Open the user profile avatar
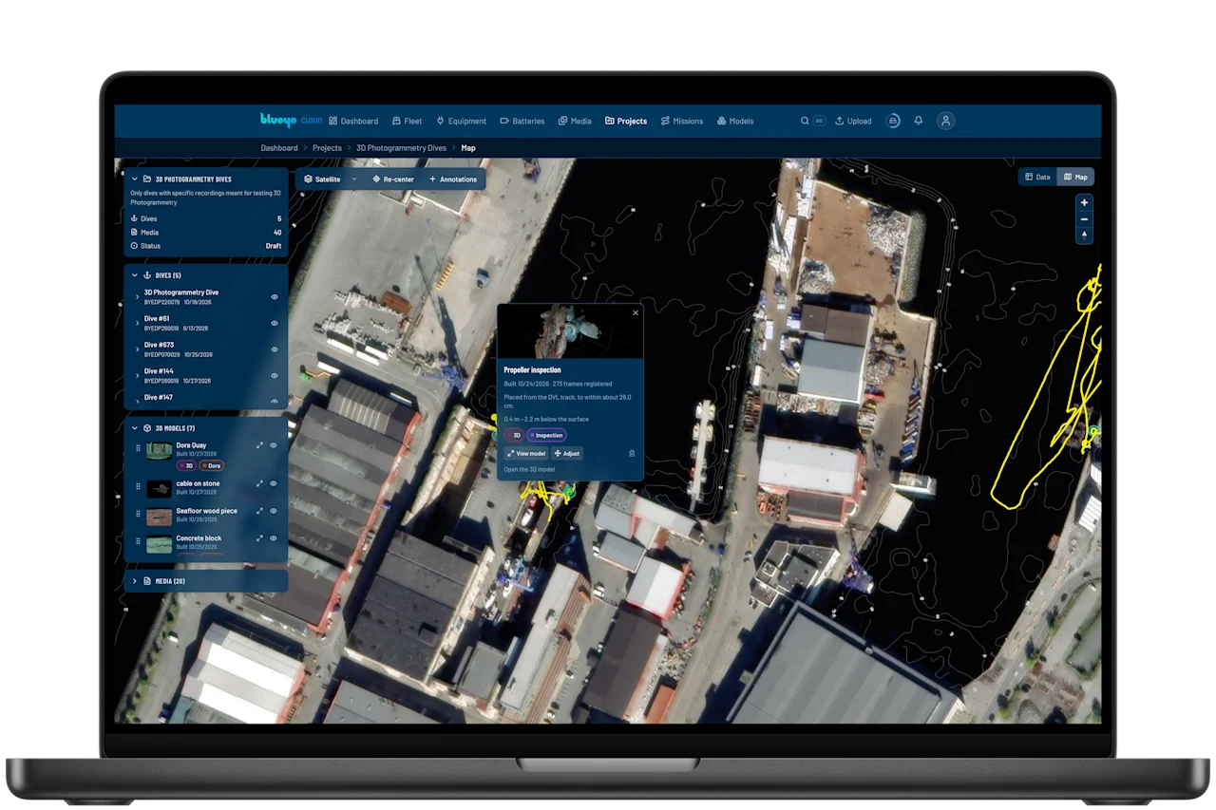Image resolution: width=1216 pixels, height=810 pixels. pos(945,121)
